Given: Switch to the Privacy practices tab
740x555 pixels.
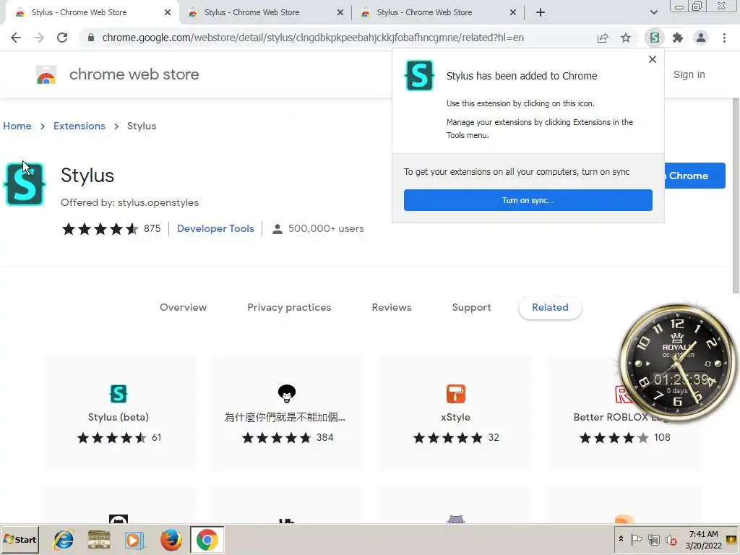Looking at the screenshot, I should 289,307.
